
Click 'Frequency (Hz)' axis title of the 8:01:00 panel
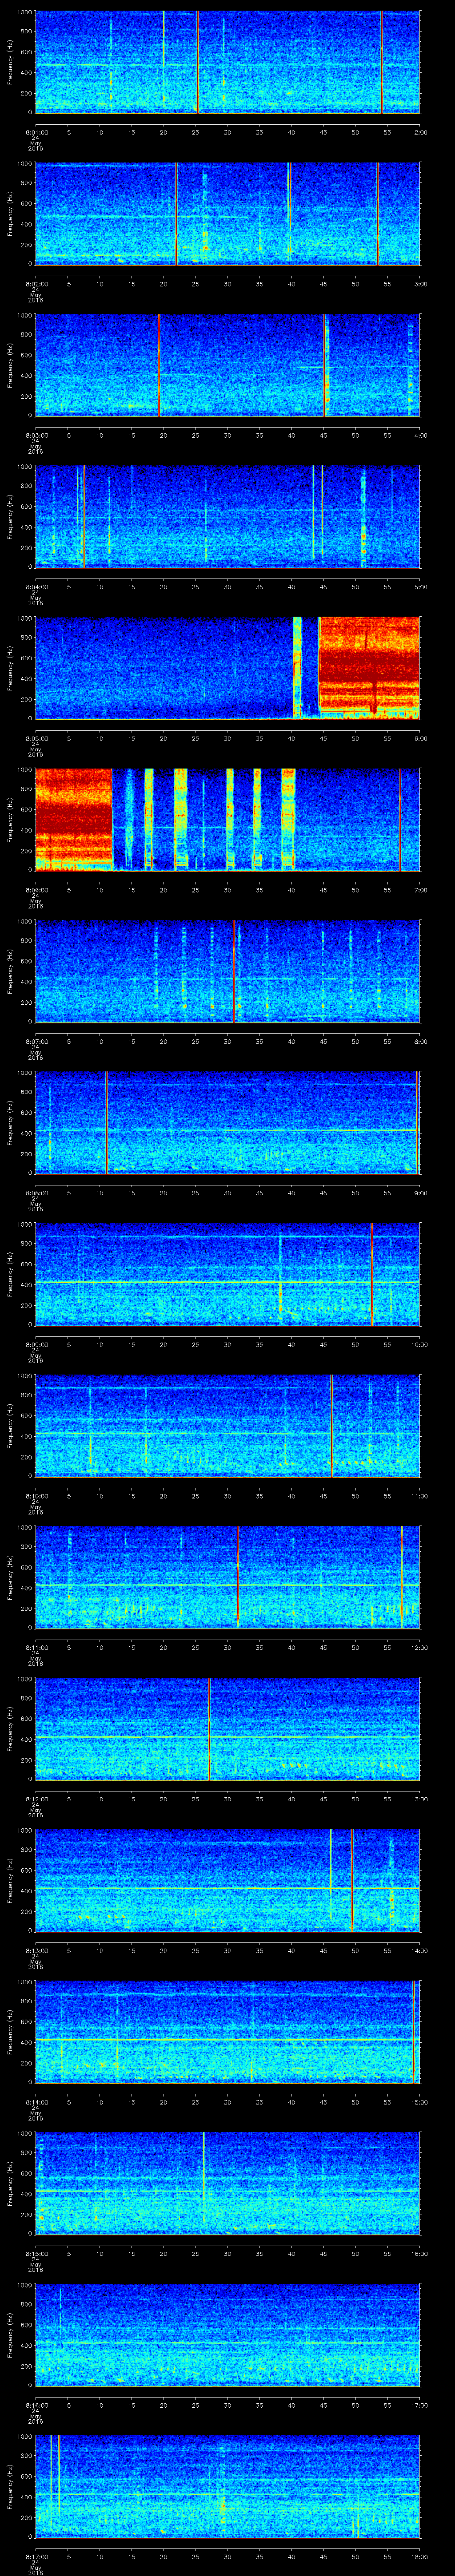click(10, 62)
